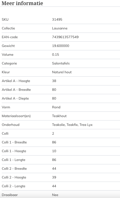Select the EAN-code number 7439613577549
120x198 pixels.
click(x=65, y=37)
